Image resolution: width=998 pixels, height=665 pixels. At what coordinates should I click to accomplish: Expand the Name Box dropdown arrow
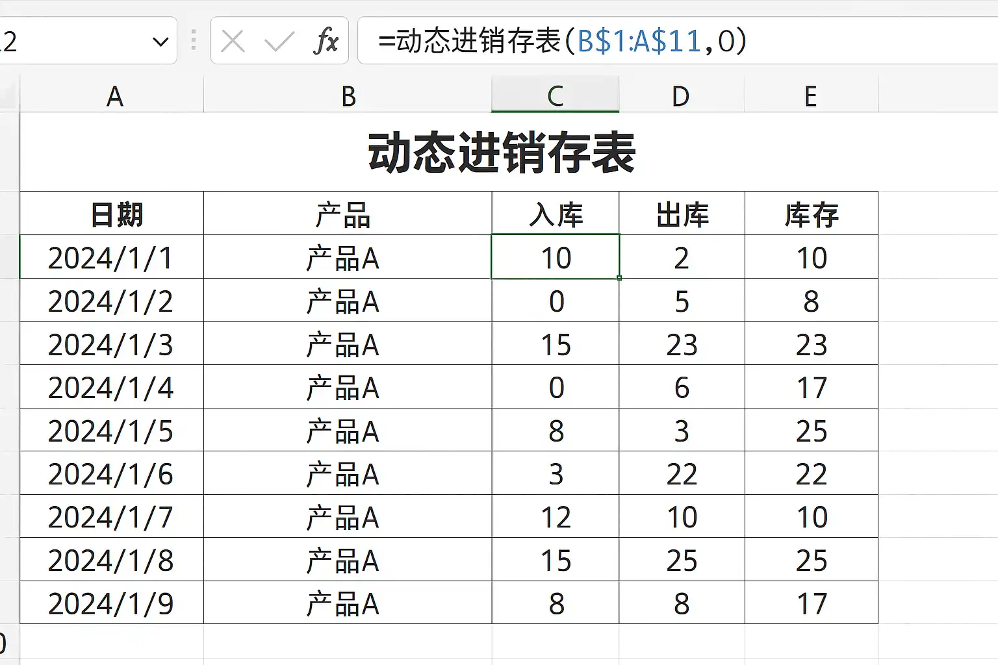160,42
